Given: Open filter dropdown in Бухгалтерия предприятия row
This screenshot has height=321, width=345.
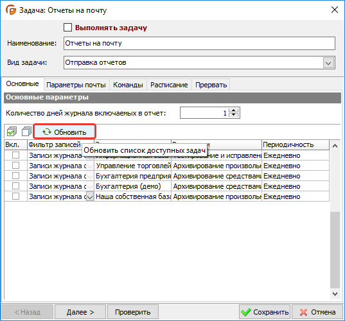Looking at the screenshot, I should 90,176.
